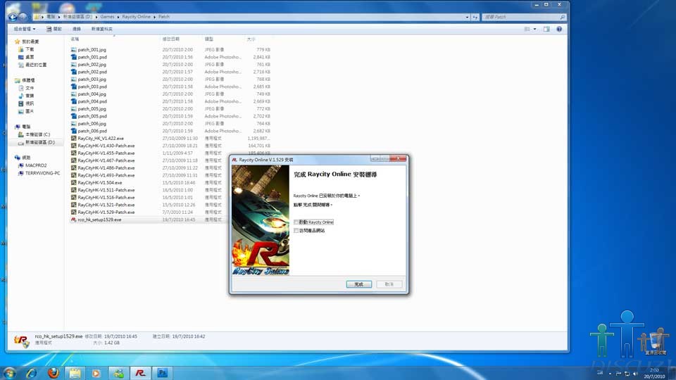Image resolution: width=676 pixels, height=380 pixels.
Task: Expand breadcrumb arrow after Games
Action: point(118,17)
